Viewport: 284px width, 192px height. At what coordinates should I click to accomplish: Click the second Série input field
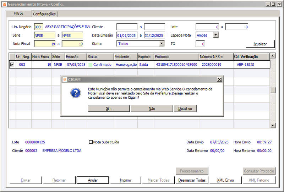[x=72, y=35]
